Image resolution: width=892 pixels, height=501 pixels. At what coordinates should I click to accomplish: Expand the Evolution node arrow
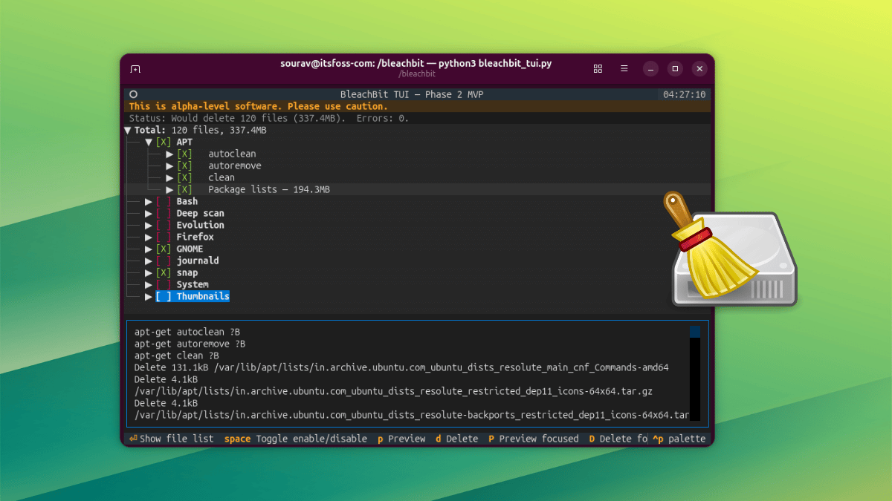point(149,225)
